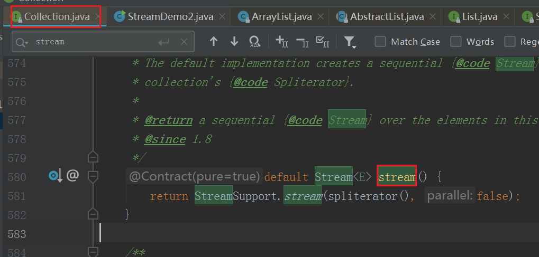Close the Collection.java tab
Image resolution: width=539 pixels, height=257 pixels.
coord(98,16)
